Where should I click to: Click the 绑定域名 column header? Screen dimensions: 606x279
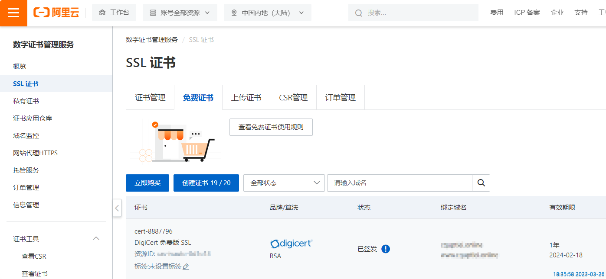(454, 208)
